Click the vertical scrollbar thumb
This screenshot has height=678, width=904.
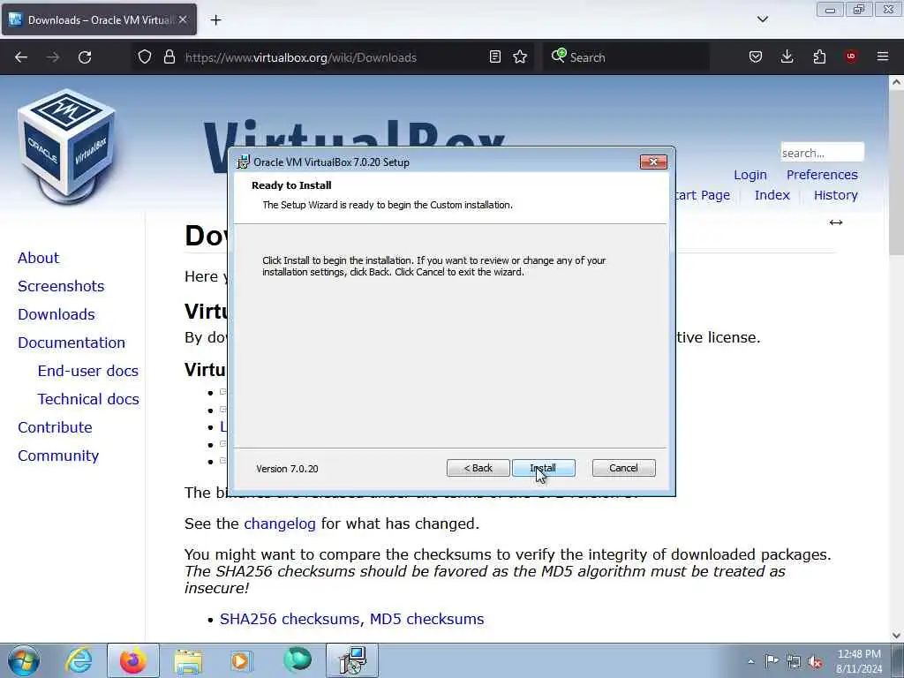tap(896, 172)
